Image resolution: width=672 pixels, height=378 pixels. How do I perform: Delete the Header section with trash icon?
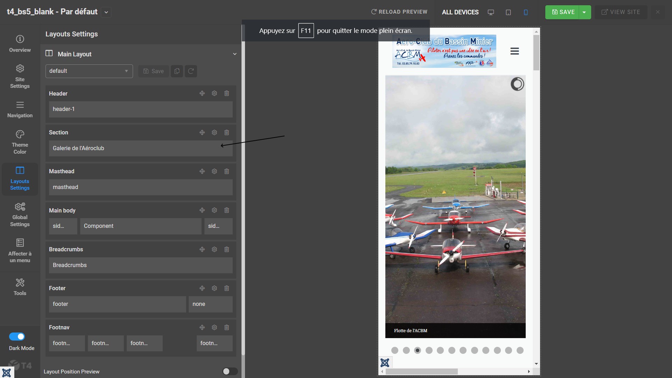click(x=226, y=93)
